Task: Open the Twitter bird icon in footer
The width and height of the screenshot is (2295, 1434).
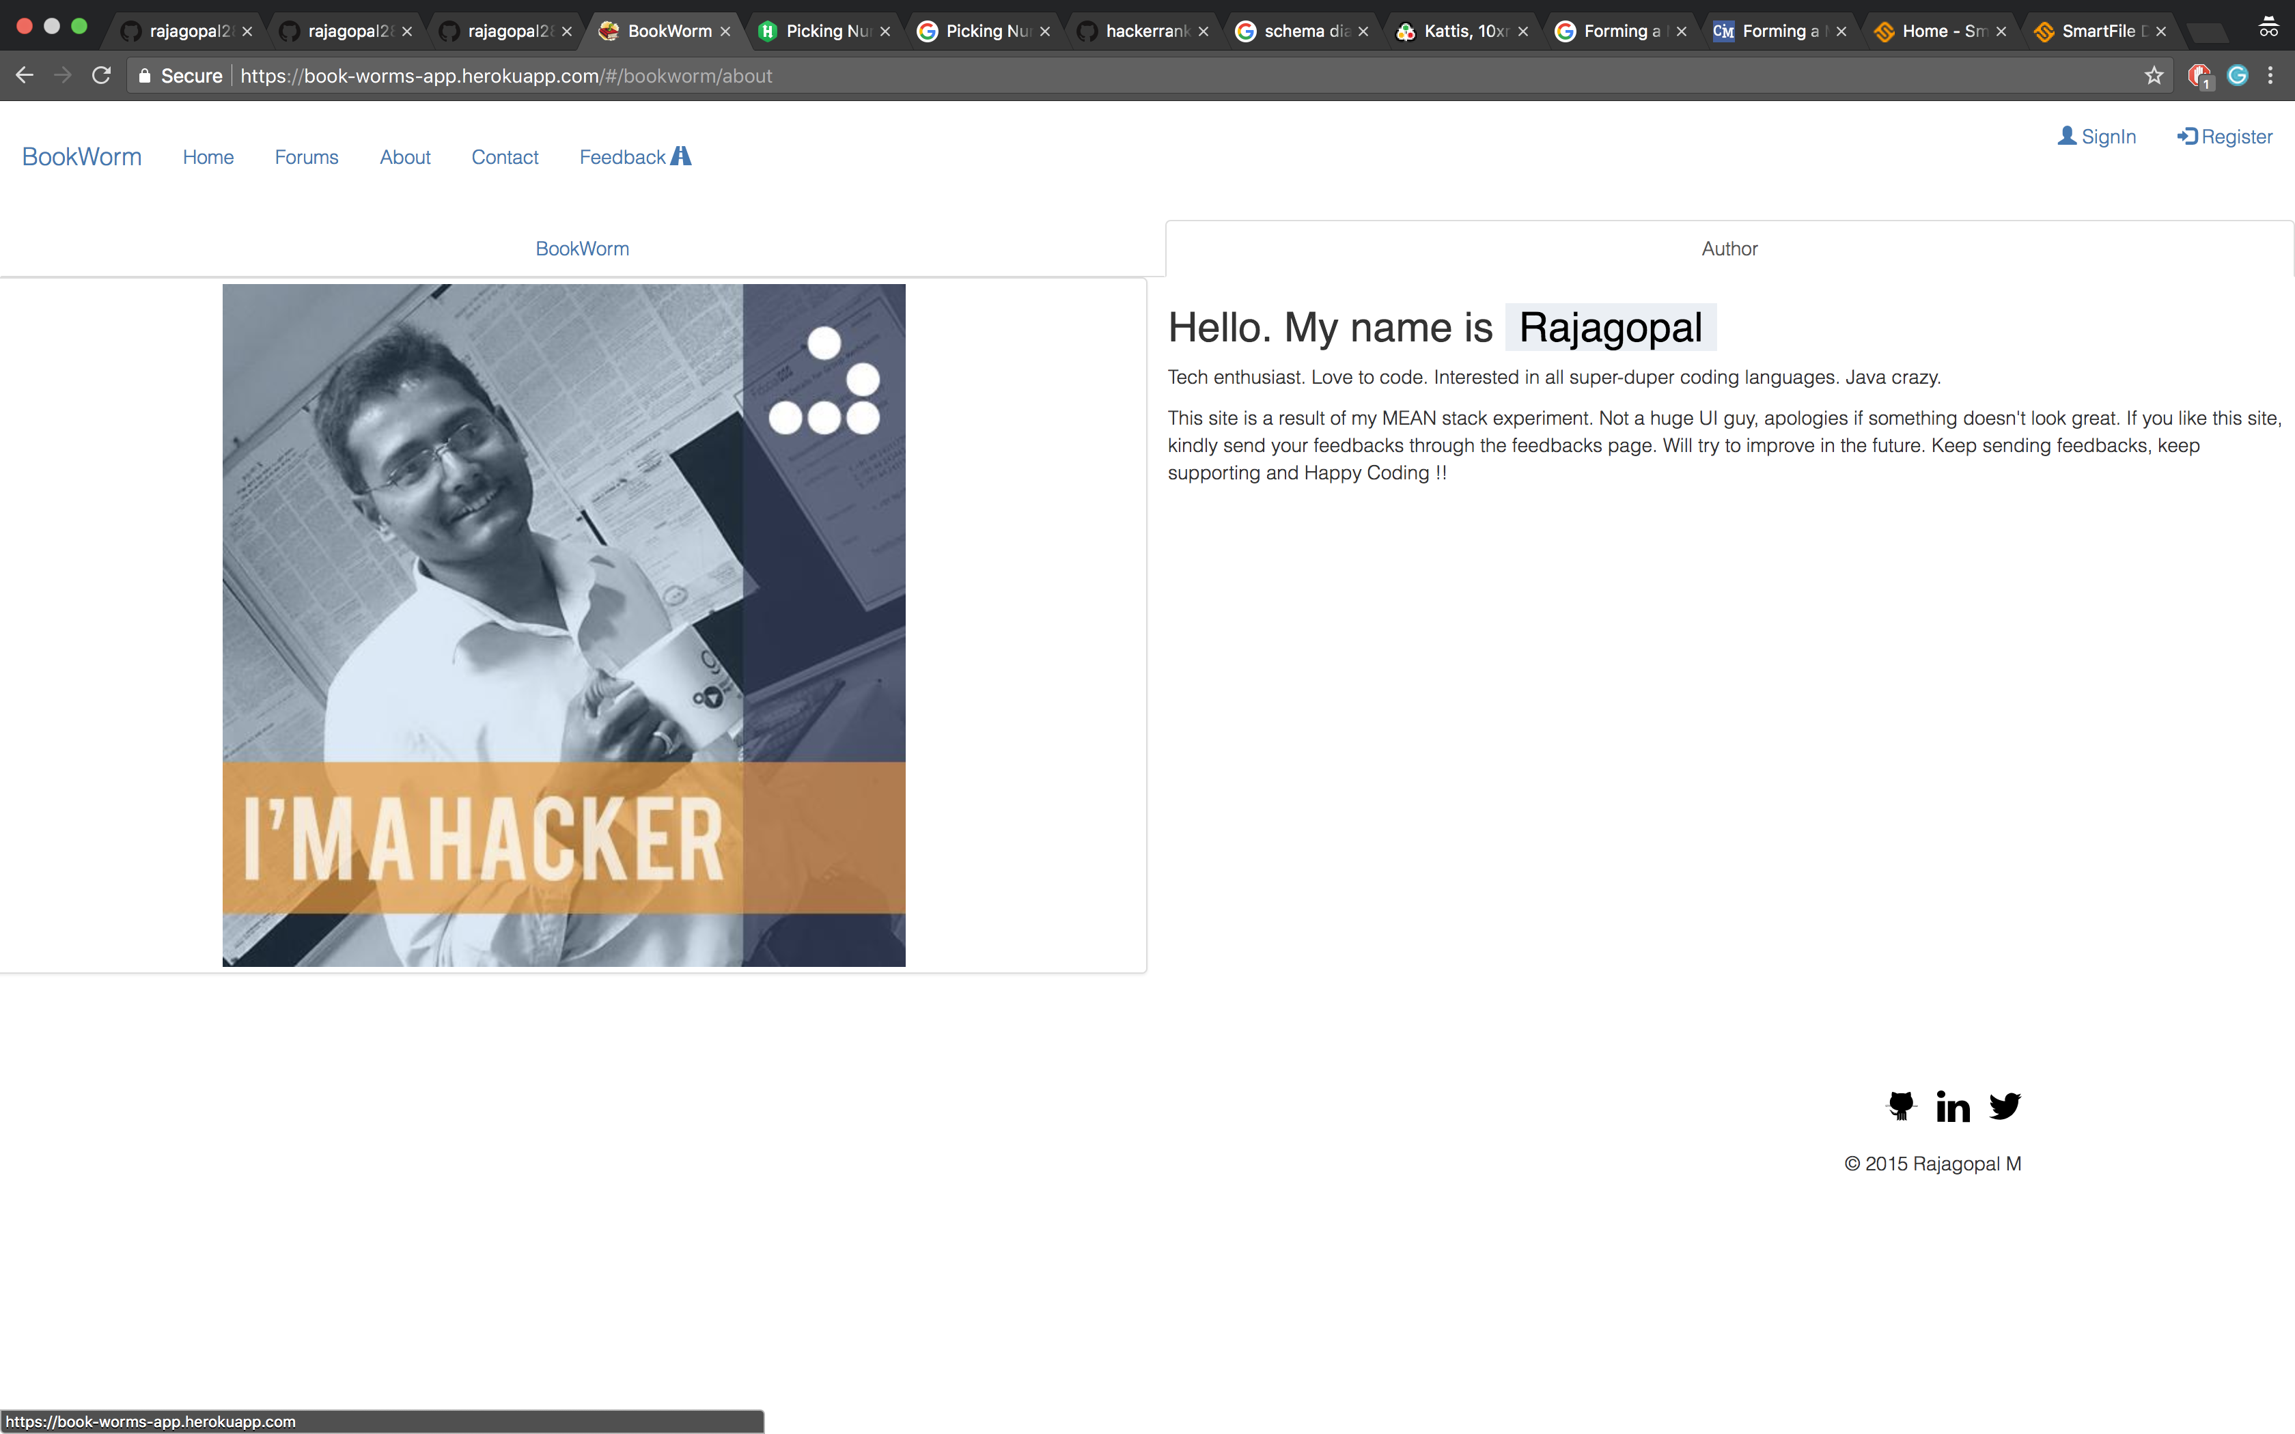Action: (2005, 1106)
